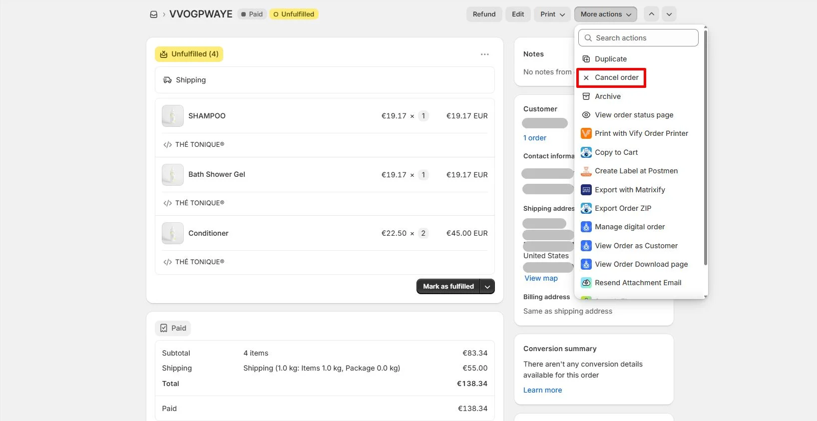
Task: Click the X icon beside Cancel order
Action: tap(586, 77)
